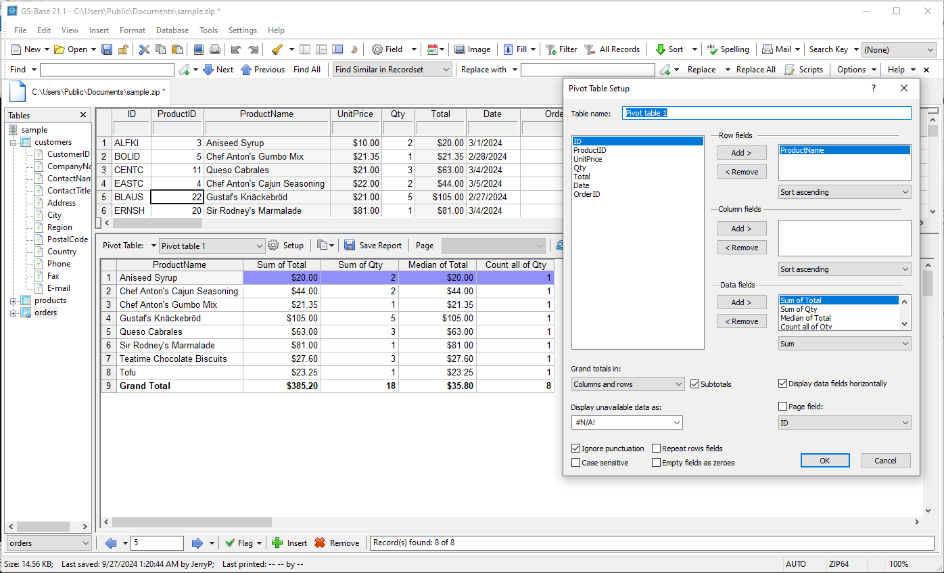944x573 pixels.
Task: Open the Grand totals in dropdown
Action: [628, 384]
